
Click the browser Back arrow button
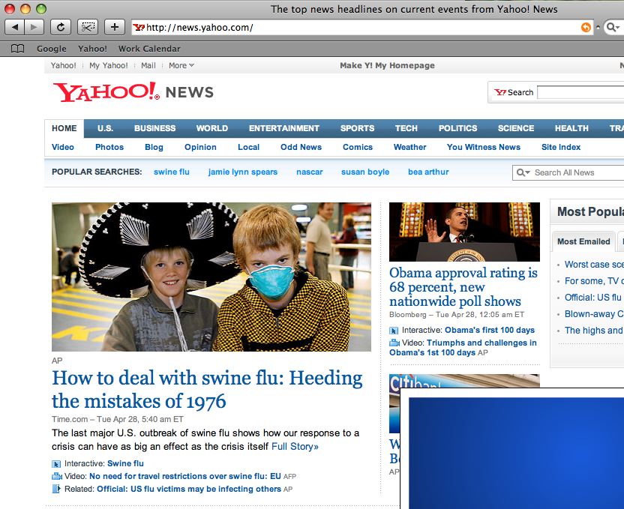point(15,27)
